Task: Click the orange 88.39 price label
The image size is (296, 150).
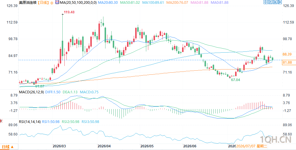Action: (287, 54)
